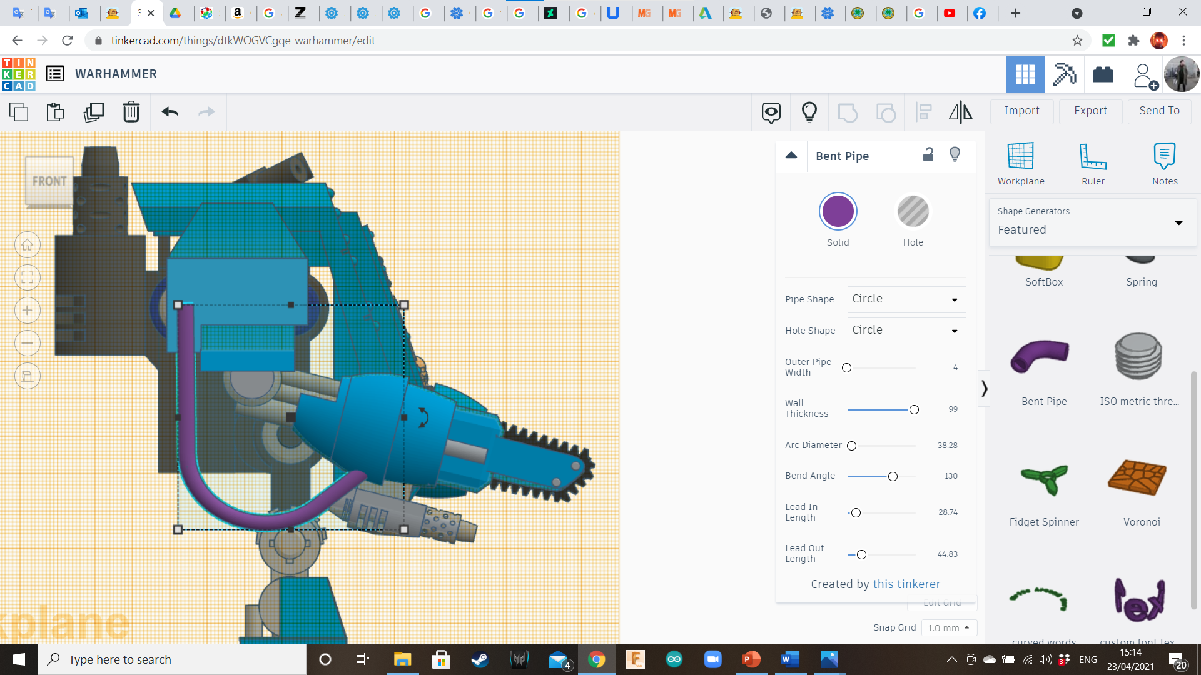The height and width of the screenshot is (675, 1201).
Task: Click the Duplicate and repeat icon
Action: tap(94, 112)
